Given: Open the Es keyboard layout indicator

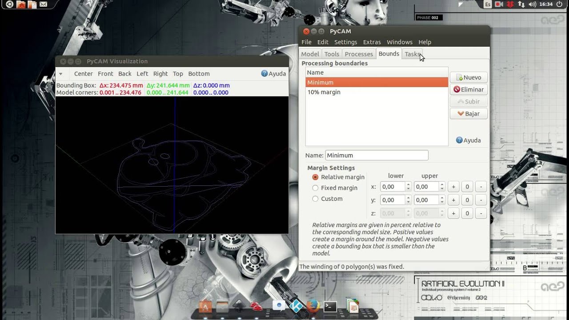Looking at the screenshot, I should point(488,4).
